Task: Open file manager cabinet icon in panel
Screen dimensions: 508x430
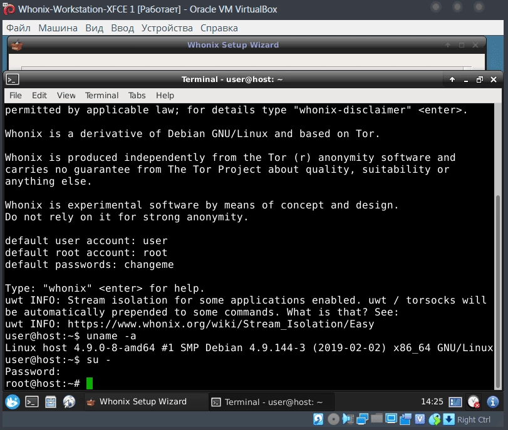Action: pos(50,402)
